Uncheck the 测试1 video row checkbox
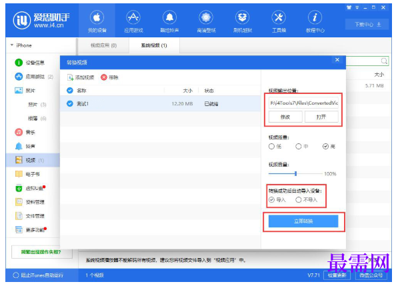 point(70,103)
